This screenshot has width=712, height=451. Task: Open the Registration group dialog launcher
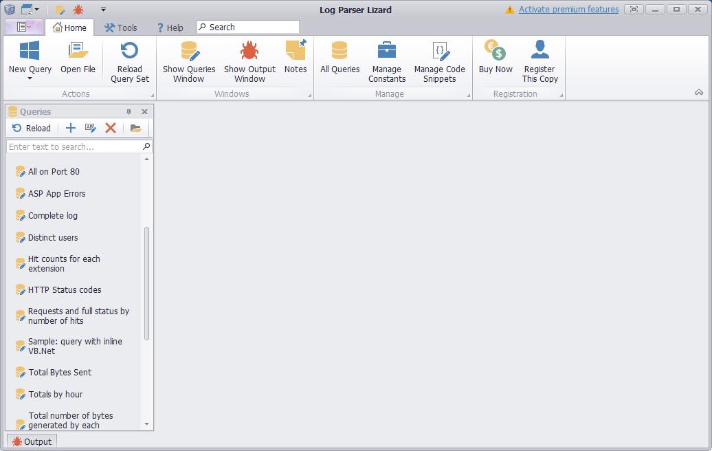coord(561,96)
